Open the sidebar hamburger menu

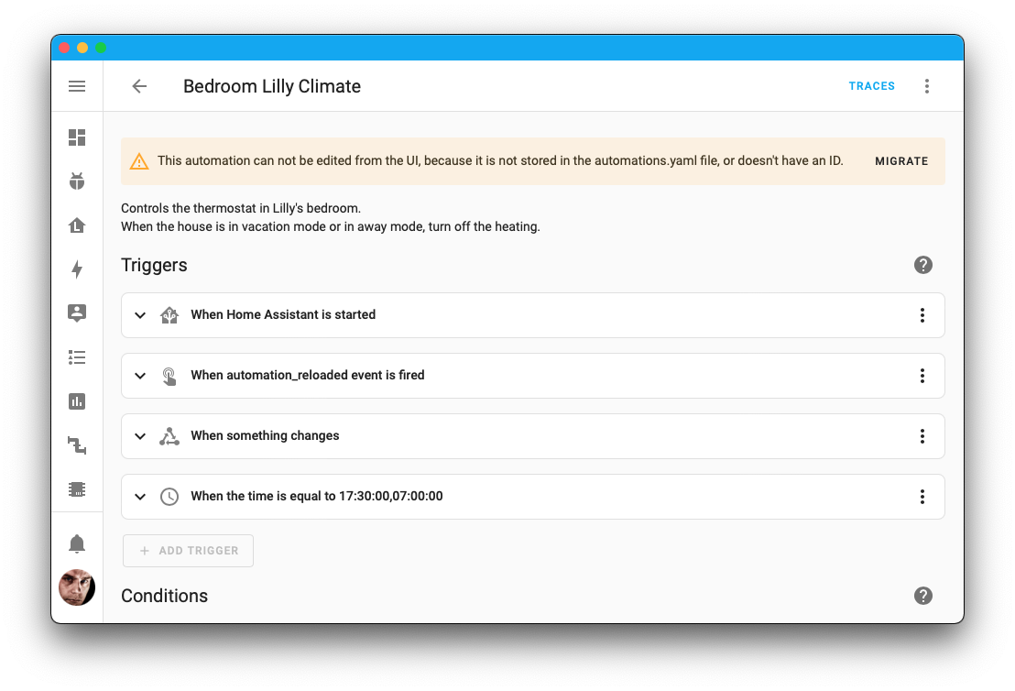77,85
